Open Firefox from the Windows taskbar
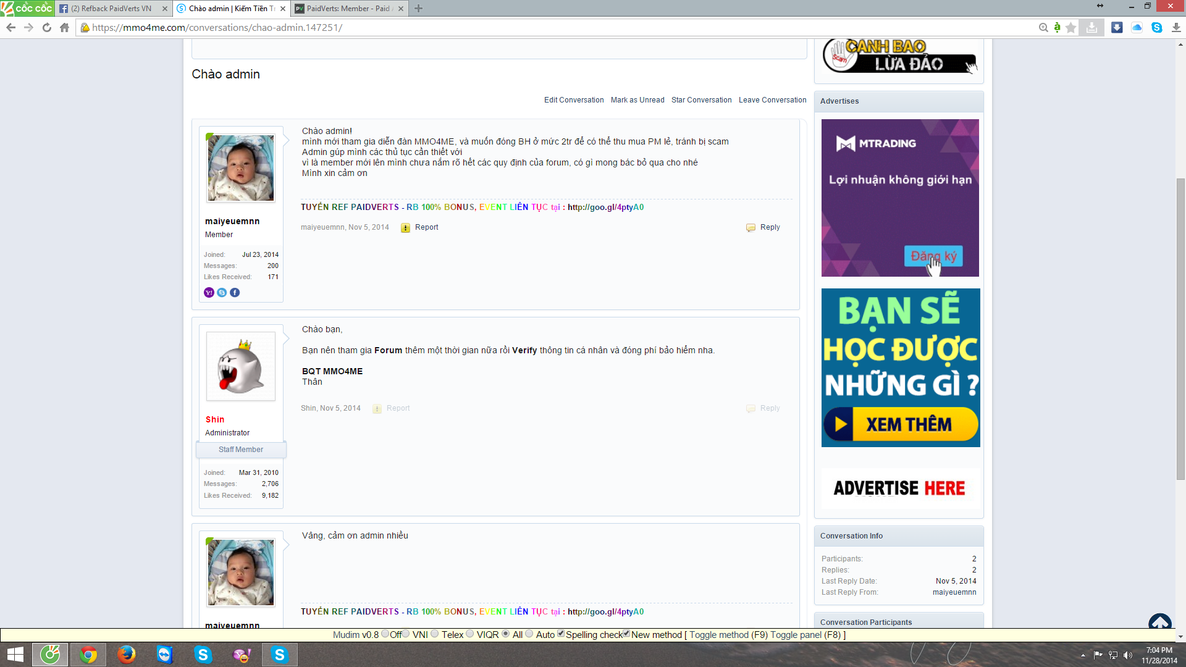Image resolution: width=1186 pixels, height=667 pixels. [127, 654]
